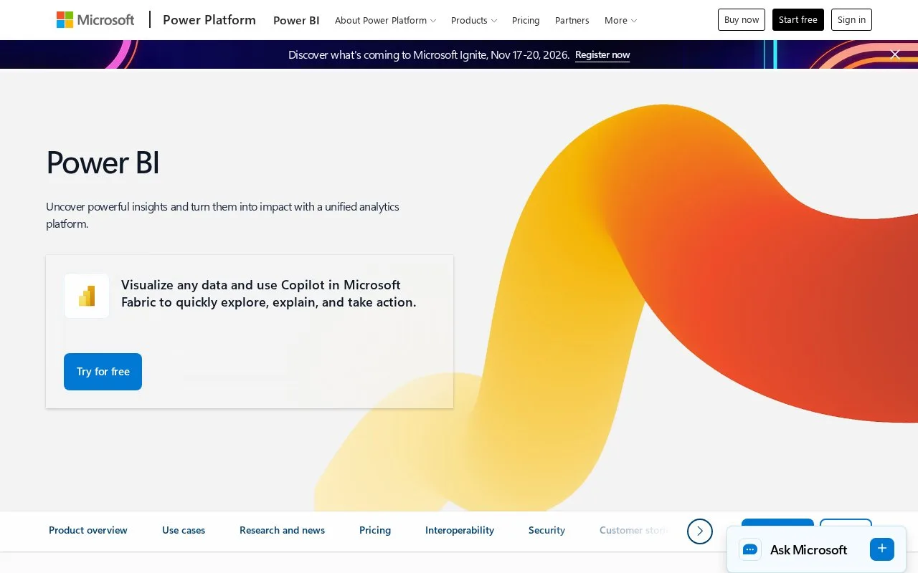Click the "Discover what's coming to Microsoft Ignite" text
Image resolution: width=918 pixels, height=573 pixels.
429,55
